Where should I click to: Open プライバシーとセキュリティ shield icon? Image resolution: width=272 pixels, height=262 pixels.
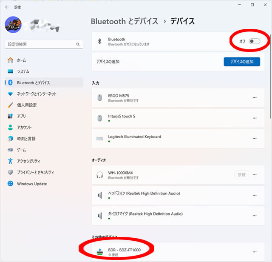pyautogui.click(x=10, y=172)
